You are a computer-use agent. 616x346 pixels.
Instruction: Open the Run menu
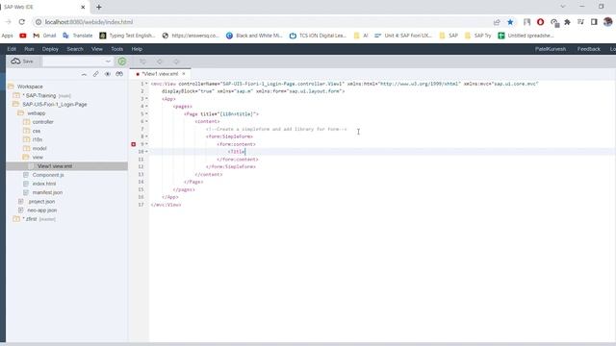point(29,49)
